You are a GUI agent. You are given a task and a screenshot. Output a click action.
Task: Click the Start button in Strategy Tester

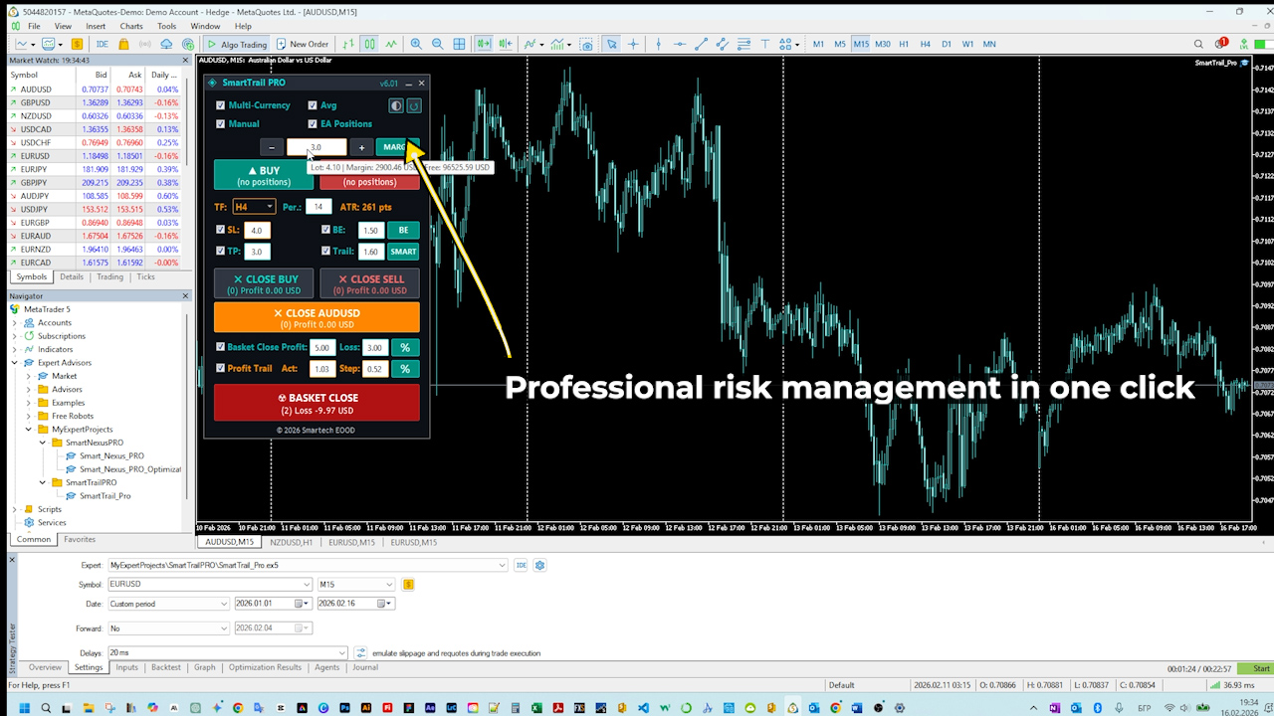coord(1261,668)
